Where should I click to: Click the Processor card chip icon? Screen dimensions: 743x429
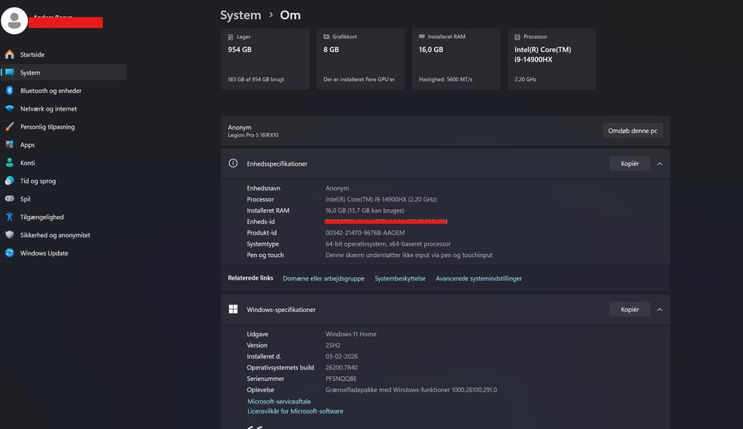pyautogui.click(x=518, y=37)
